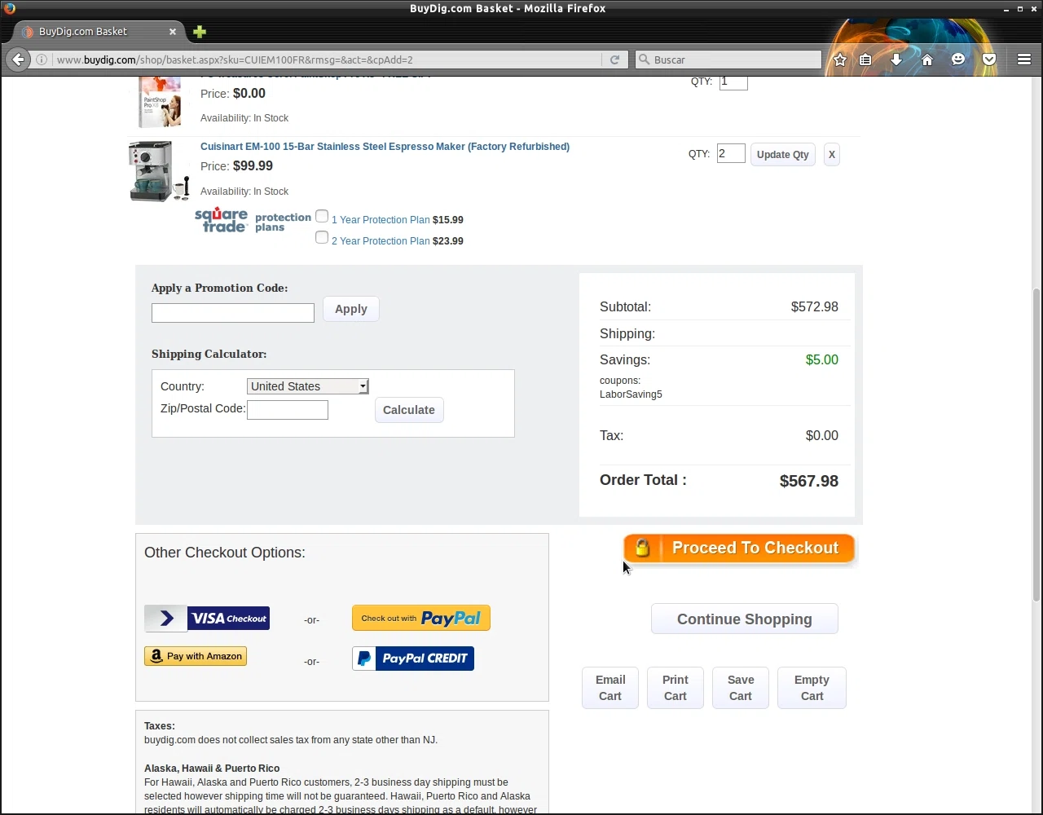Click Save Cart button

tap(741, 688)
